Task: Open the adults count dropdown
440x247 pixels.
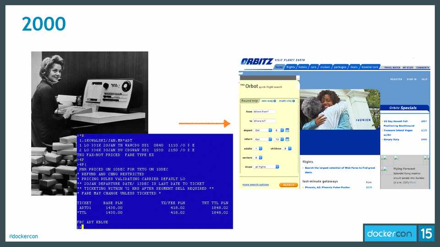Action: tap(258, 149)
